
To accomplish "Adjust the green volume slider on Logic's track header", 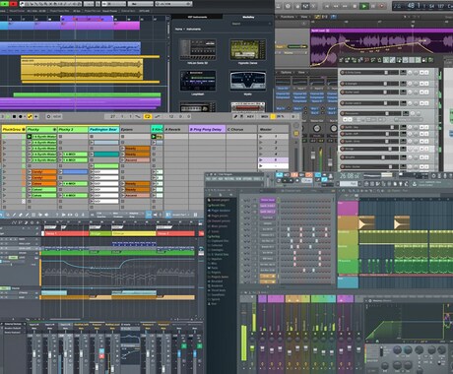I will coord(296,46).
